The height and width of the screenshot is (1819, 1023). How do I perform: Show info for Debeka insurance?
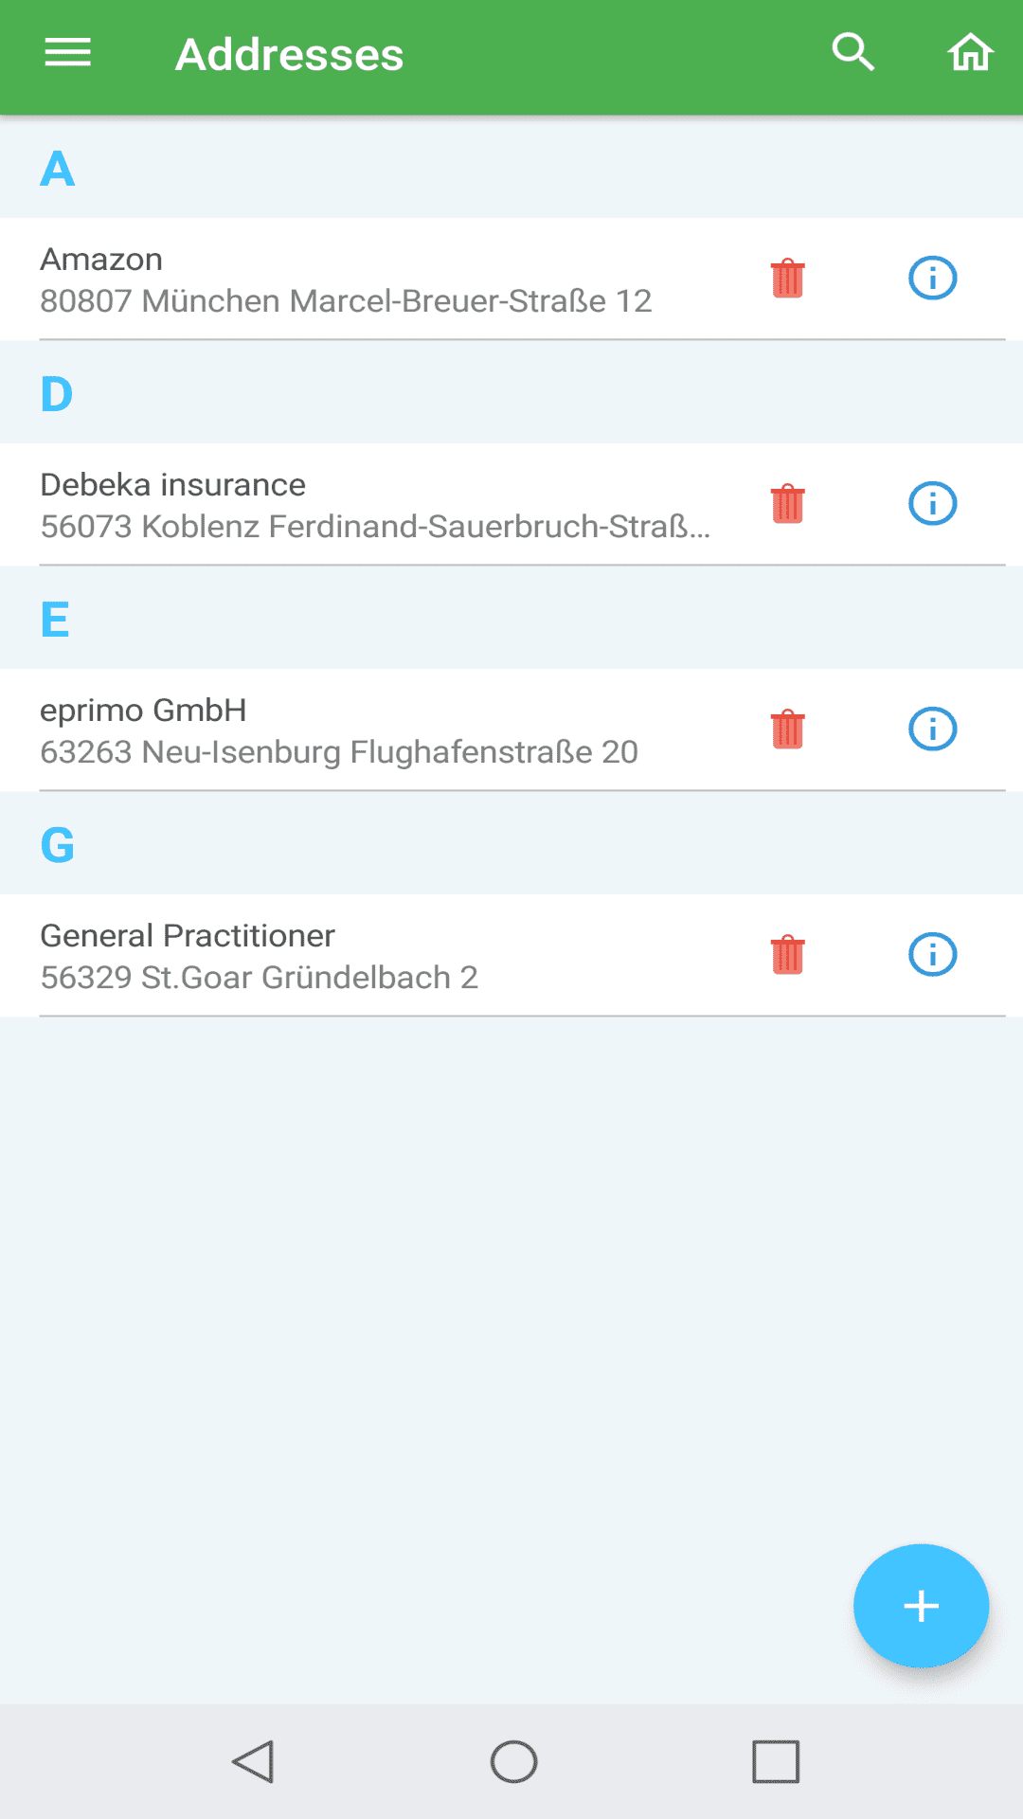point(932,504)
